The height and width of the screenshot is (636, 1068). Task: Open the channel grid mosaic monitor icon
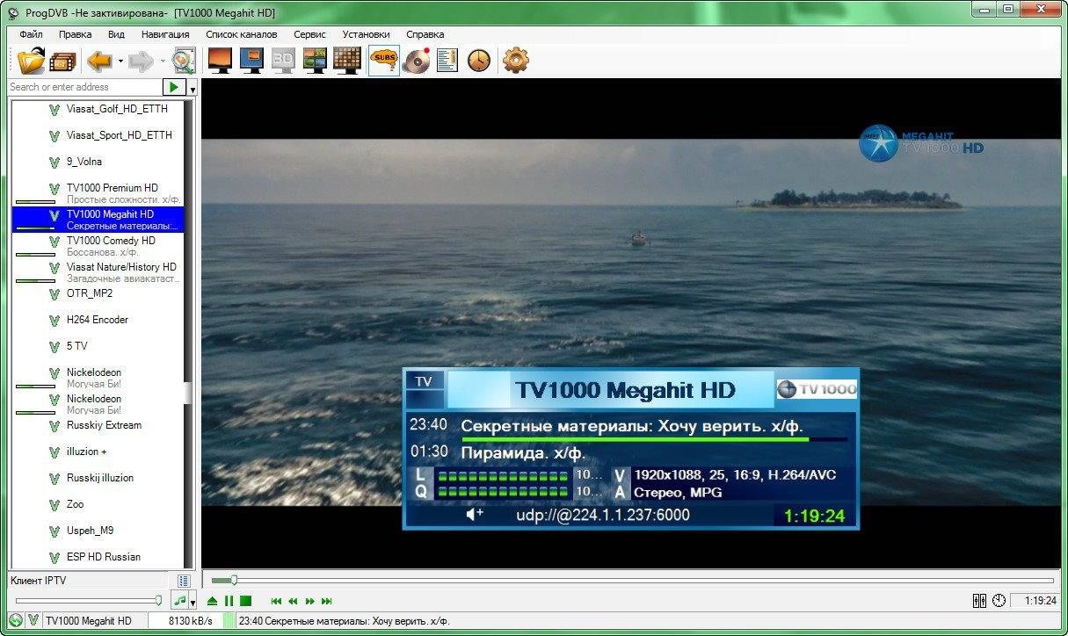[x=347, y=61]
